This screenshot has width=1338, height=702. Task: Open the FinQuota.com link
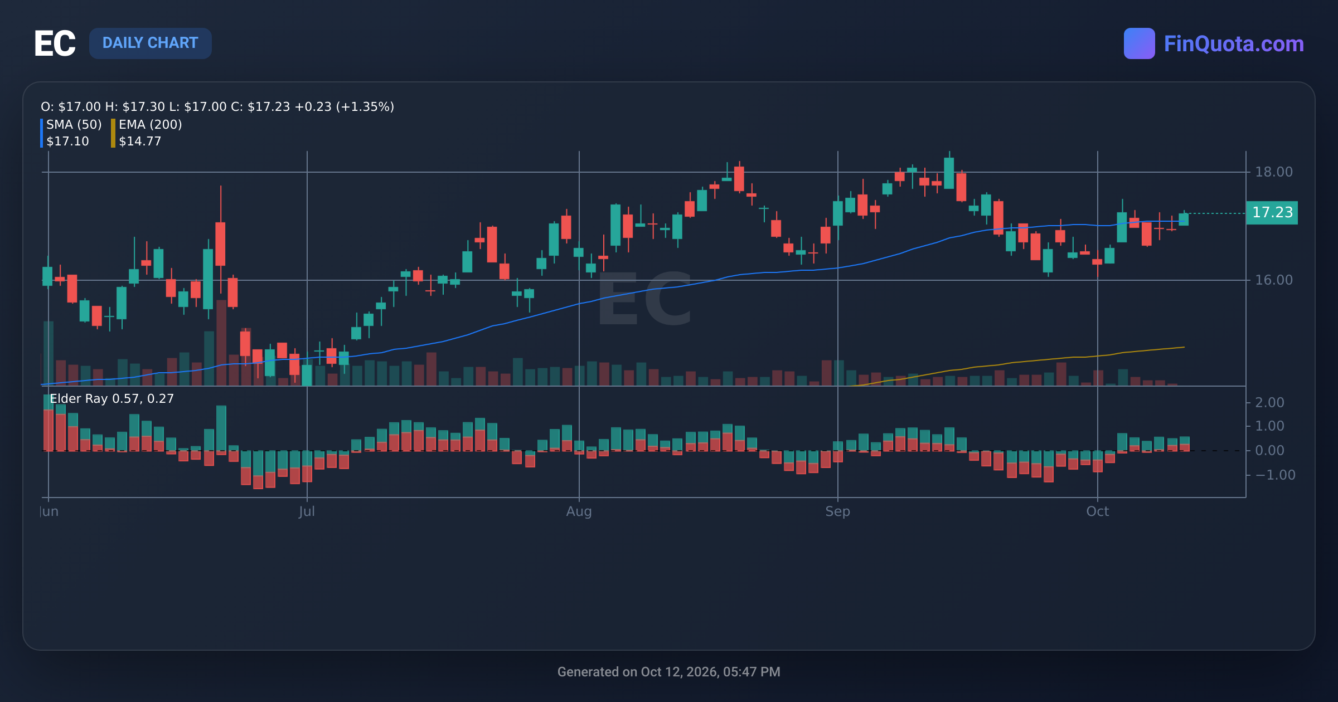point(1234,44)
